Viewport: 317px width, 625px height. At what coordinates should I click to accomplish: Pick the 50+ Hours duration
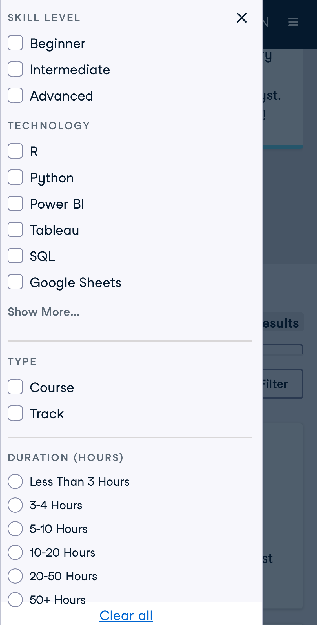[x=15, y=600]
